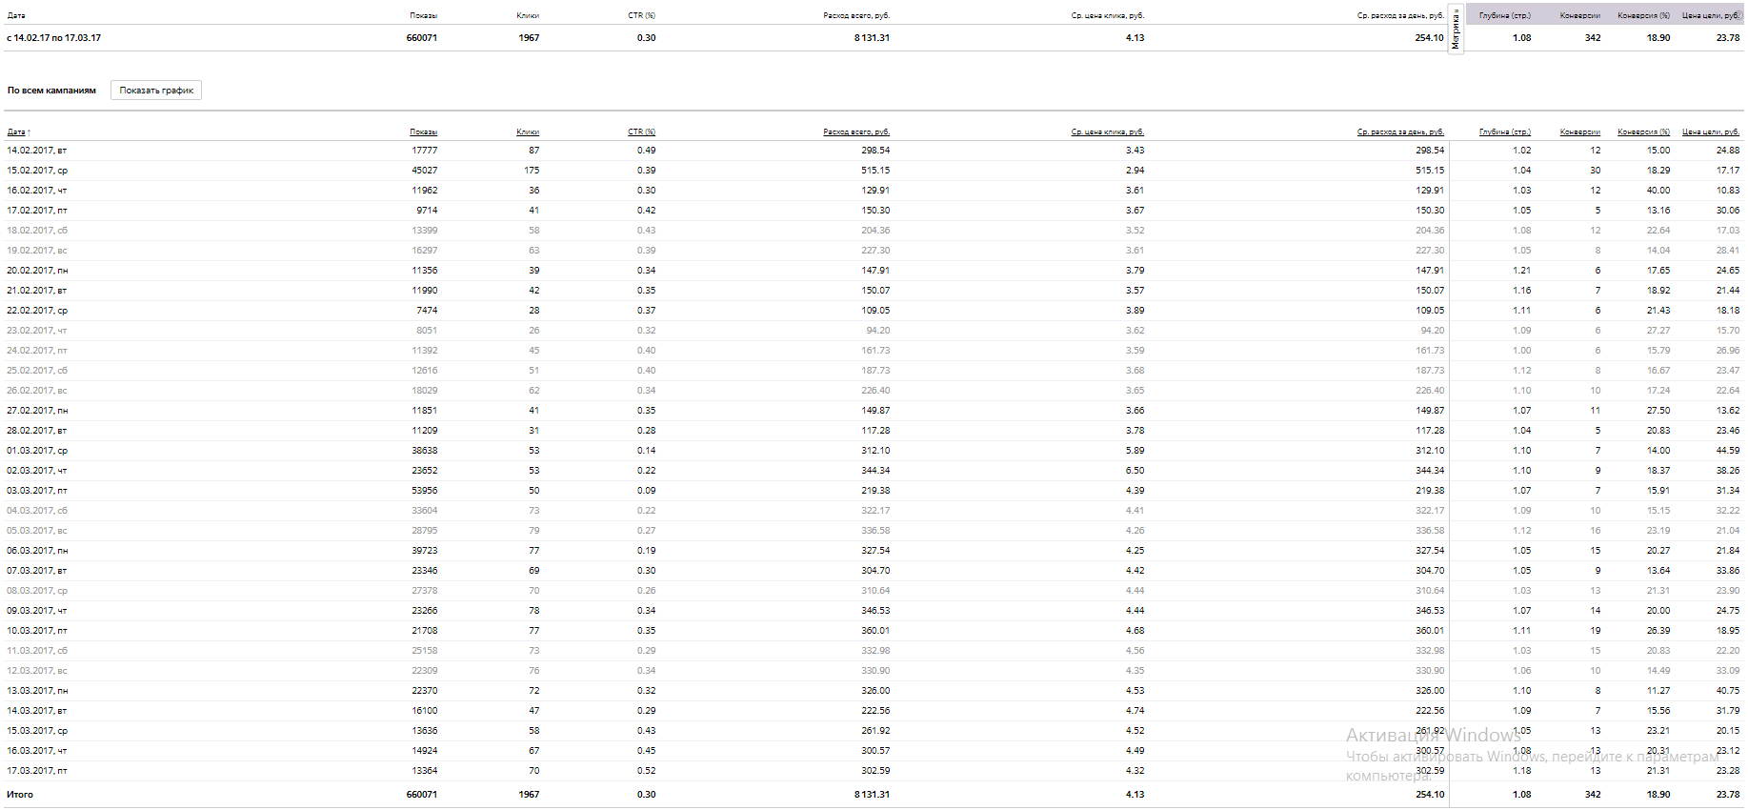This screenshot has height=810, width=1748.
Task: Click depth value 1.21
Action: point(1522,271)
